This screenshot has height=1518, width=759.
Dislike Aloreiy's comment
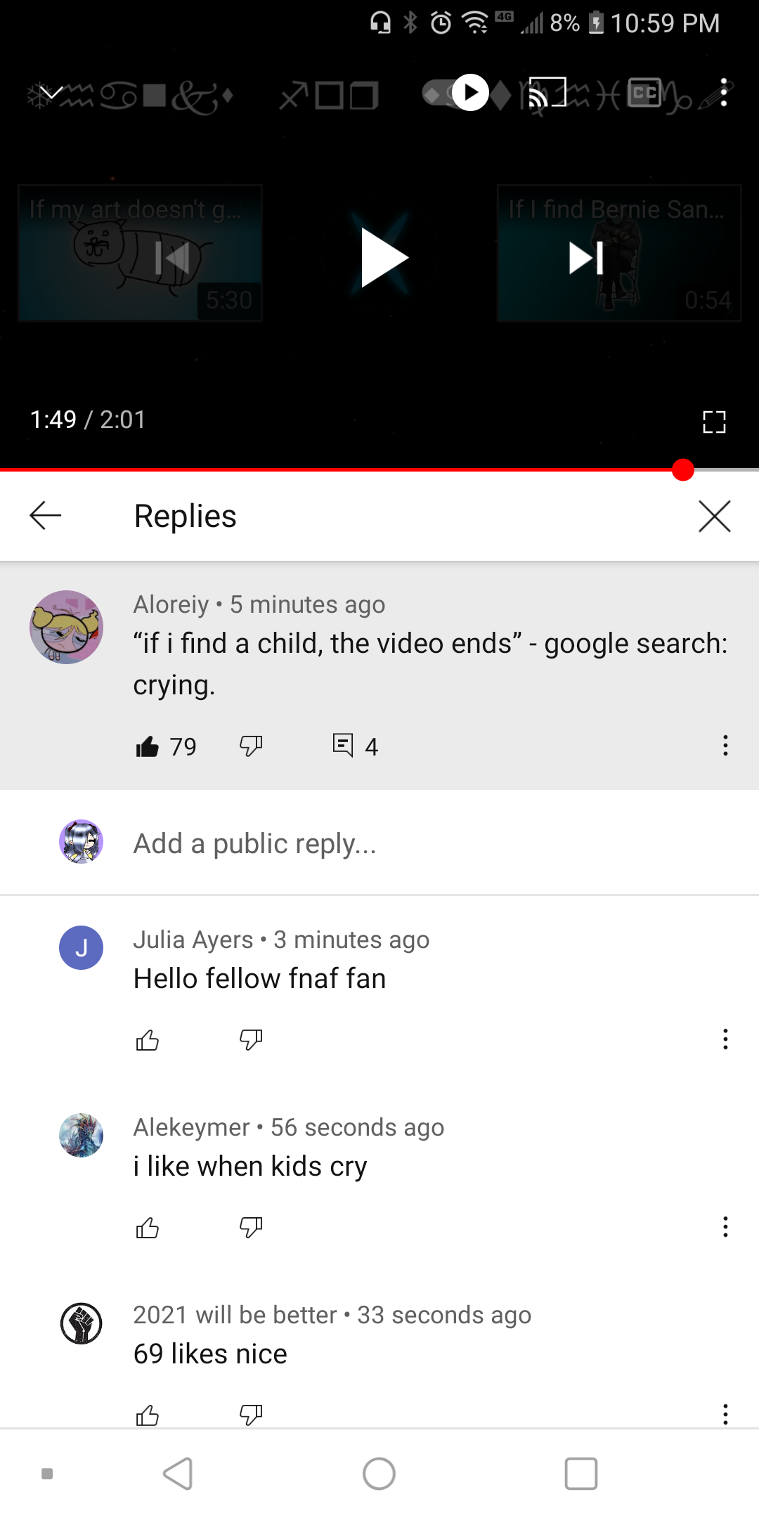tap(251, 745)
